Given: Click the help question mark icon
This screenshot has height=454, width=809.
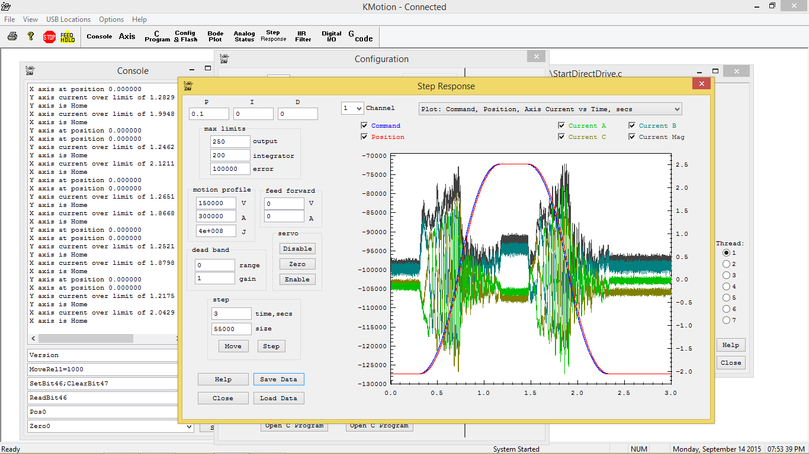Looking at the screenshot, I should [31, 37].
